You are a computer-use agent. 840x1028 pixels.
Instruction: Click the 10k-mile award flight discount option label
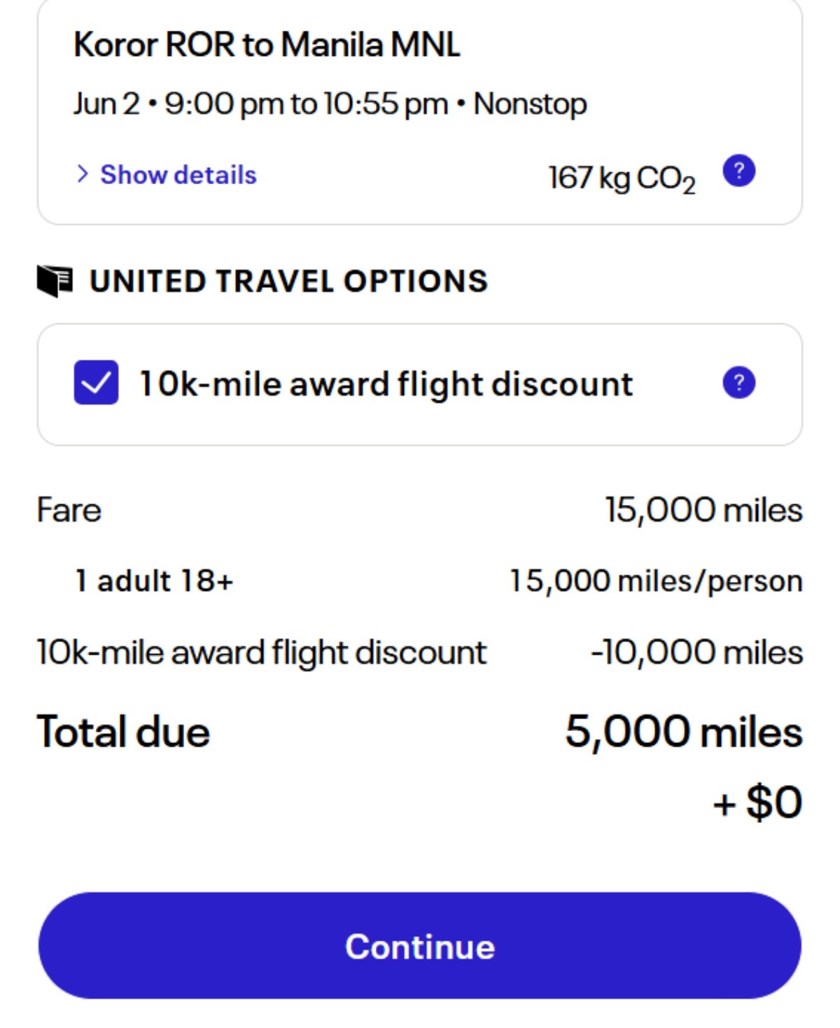pos(386,384)
